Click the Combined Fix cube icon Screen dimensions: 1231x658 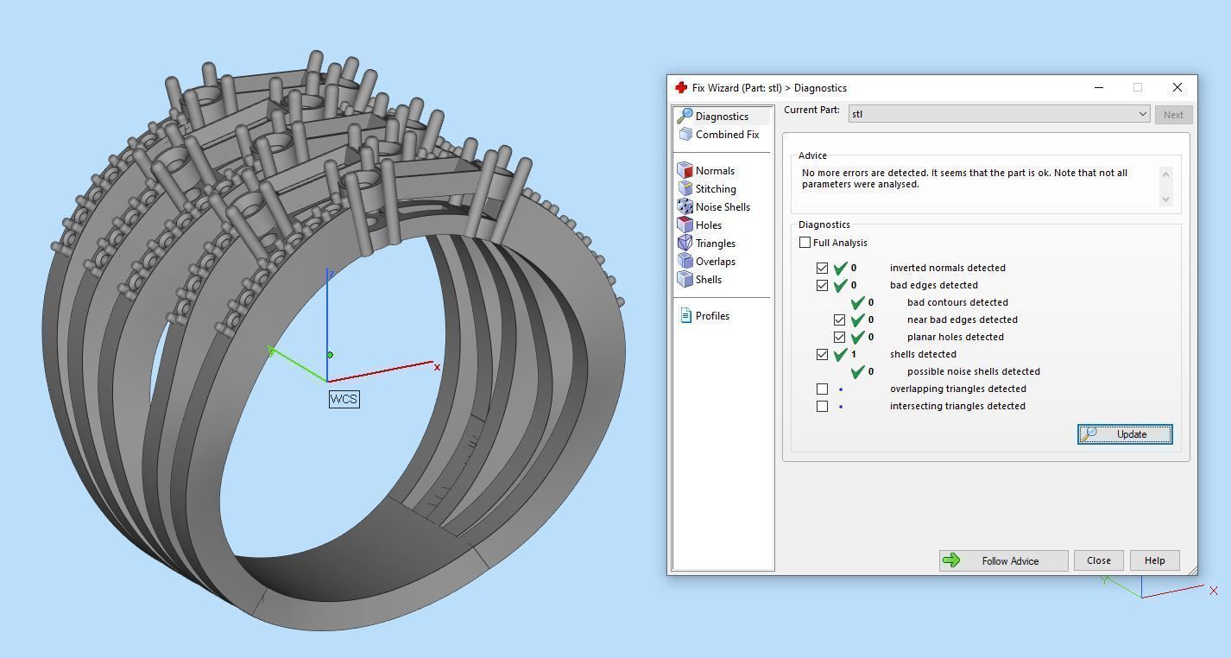coord(685,135)
